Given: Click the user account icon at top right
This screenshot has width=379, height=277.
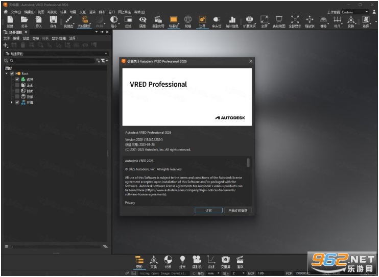Looking at the screenshot, I should click(x=374, y=12).
